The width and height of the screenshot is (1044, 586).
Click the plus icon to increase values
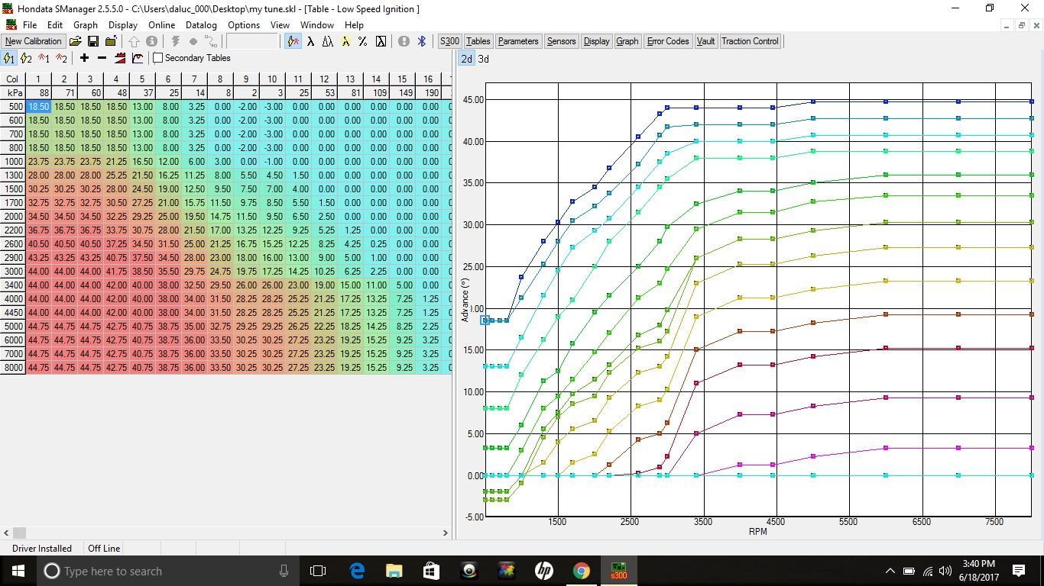tap(84, 58)
